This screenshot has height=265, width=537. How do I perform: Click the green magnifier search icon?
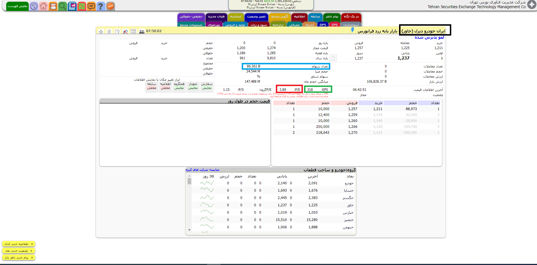point(63,6)
